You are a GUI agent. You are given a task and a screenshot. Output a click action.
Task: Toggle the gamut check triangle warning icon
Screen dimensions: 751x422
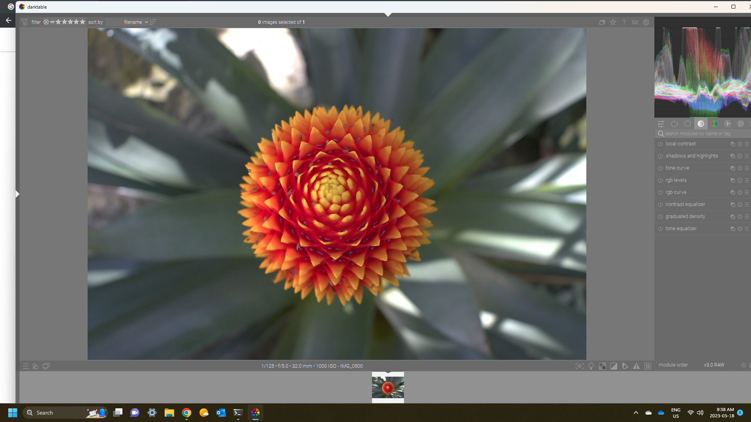(x=636, y=366)
